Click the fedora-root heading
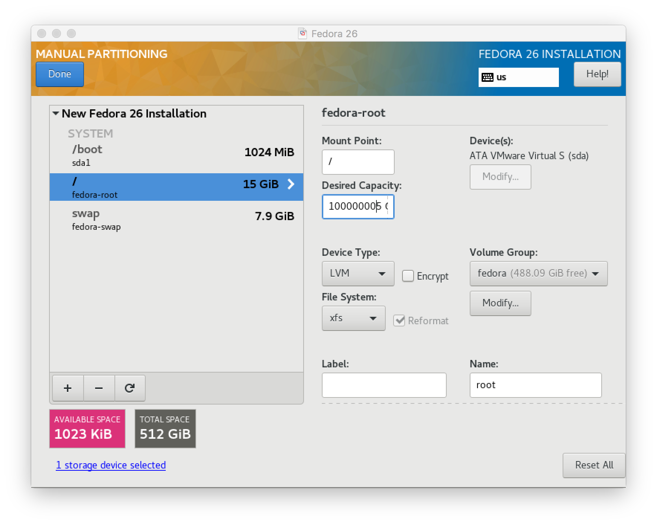The height and width of the screenshot is (525, 657). click(x=353, y=113)
